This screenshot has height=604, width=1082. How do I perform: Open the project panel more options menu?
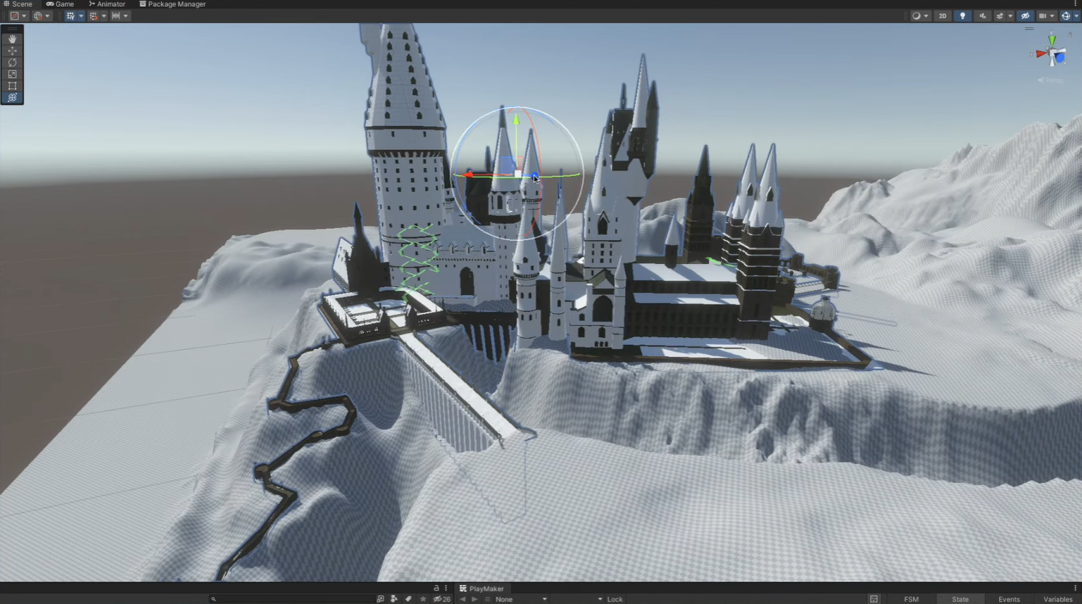[x=446, y=589]
